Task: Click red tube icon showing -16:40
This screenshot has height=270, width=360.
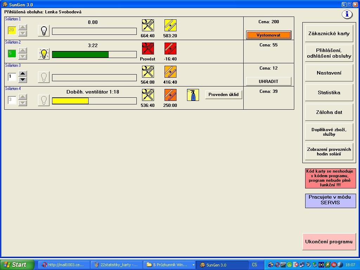Action: point(171,49)
